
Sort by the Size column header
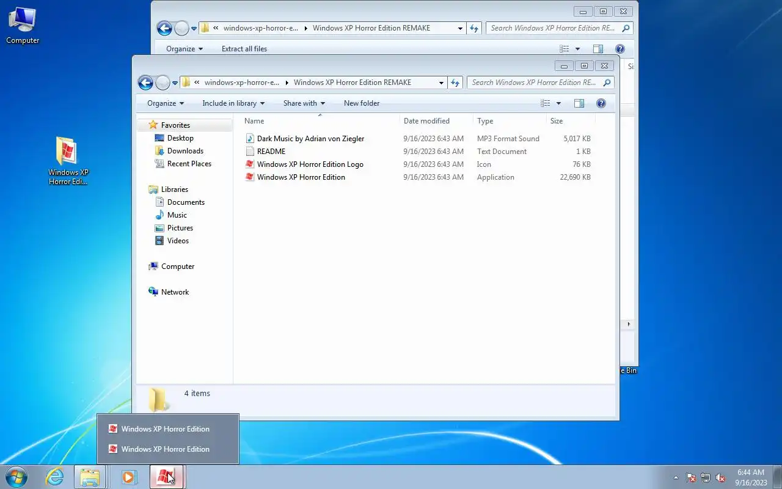tap(571, 121)
